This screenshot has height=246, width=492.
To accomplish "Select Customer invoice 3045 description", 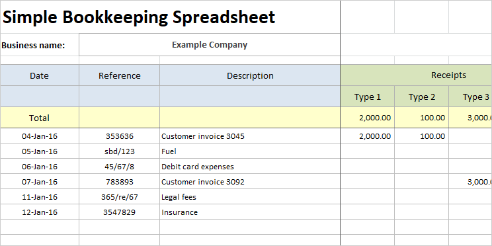I will click(250, 136).
